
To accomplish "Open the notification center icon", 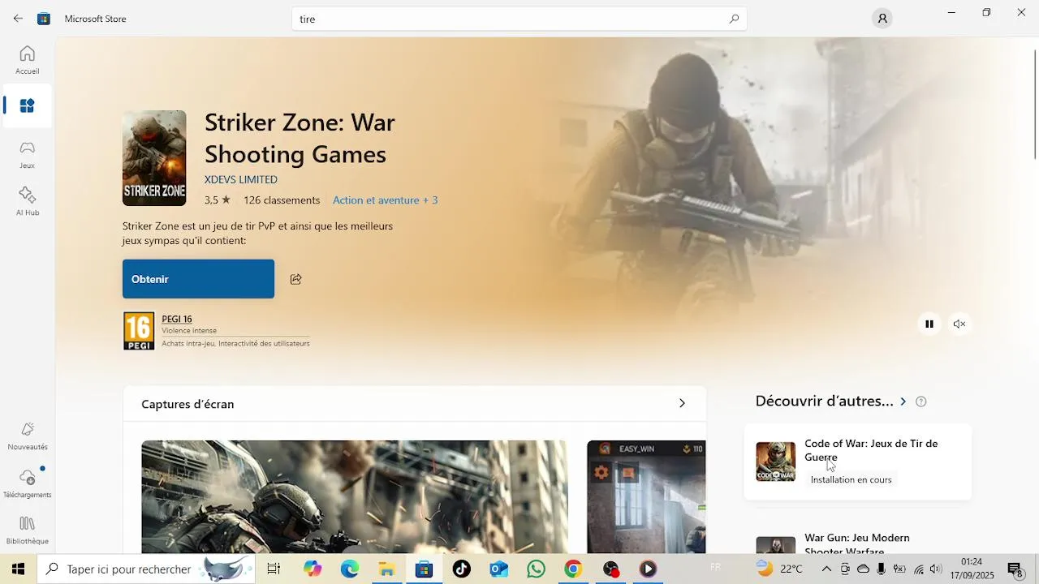I will pos(1015,569).
